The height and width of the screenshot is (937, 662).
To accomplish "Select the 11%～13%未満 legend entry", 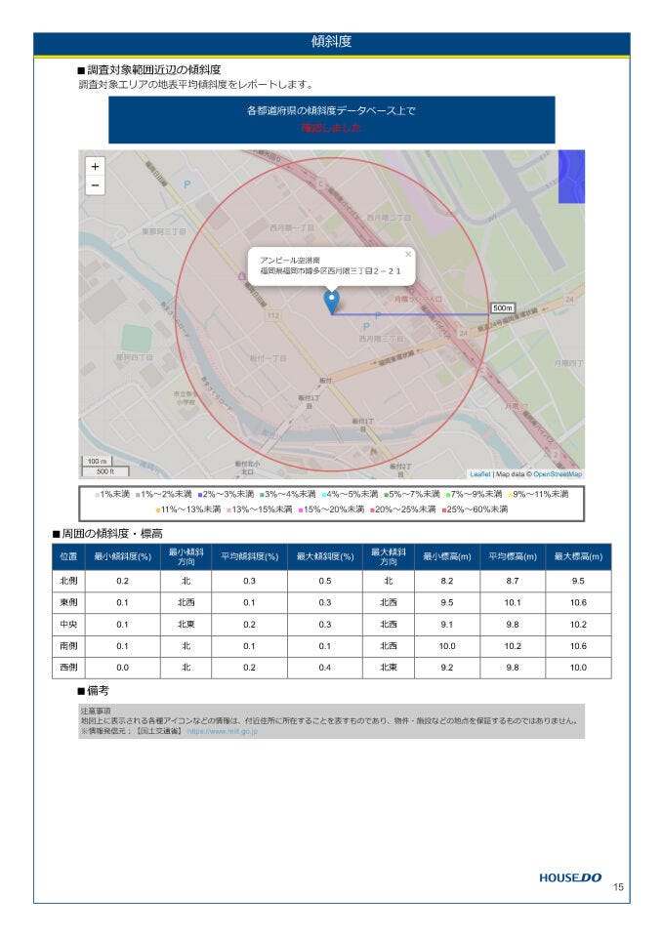I will click(x=188, y=509).
